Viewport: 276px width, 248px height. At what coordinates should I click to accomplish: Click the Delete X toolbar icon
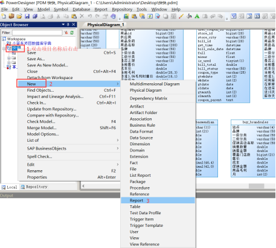82,16
